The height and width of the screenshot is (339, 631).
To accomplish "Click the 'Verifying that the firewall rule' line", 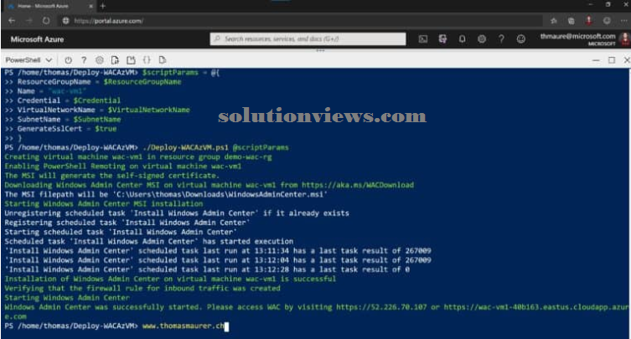I will tap(142, 288).
